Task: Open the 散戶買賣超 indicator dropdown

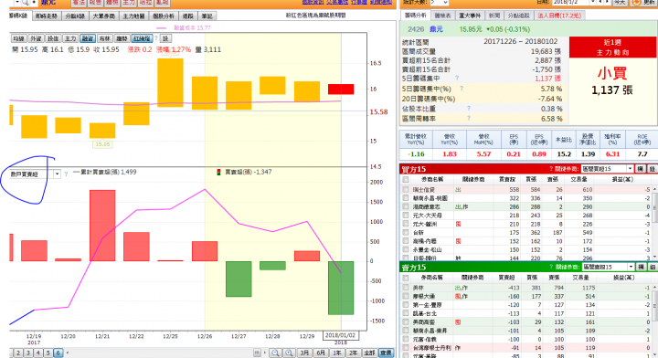Action: [x=57, y=174]
